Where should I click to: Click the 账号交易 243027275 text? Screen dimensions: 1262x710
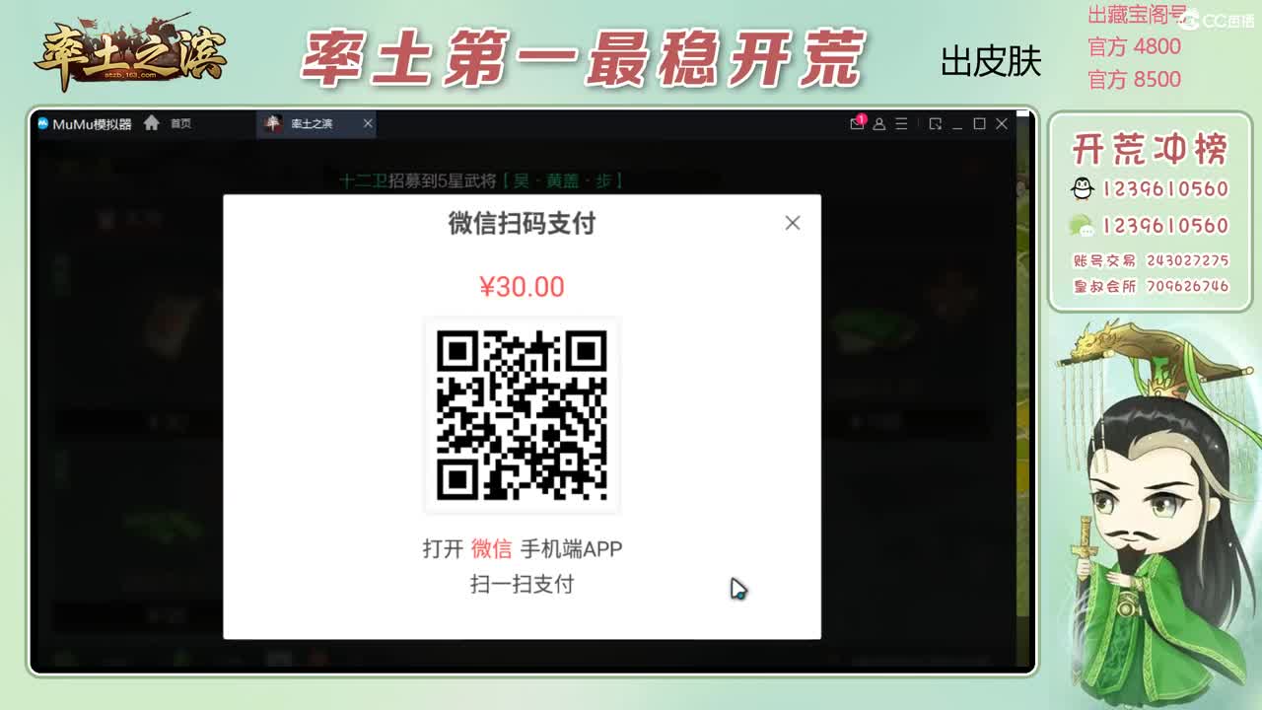(1151, 260)
